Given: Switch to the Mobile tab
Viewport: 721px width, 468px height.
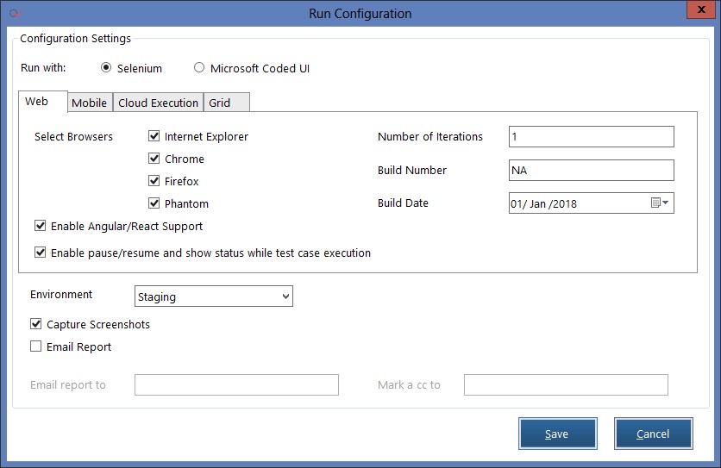Looking at the screenshot, I should click(89, 103).
